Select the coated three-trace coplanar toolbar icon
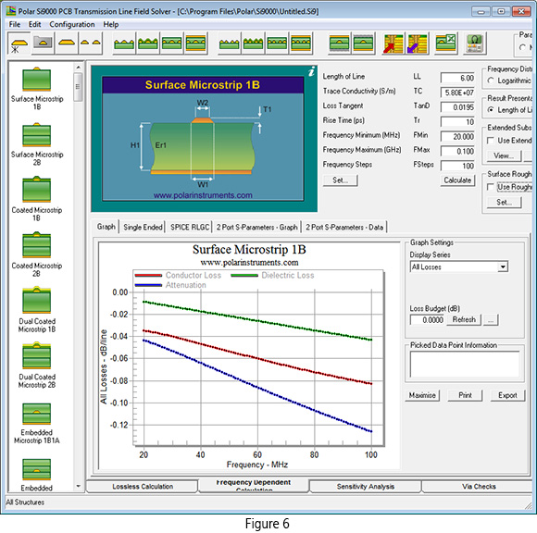The height and width of the screenshot is (533, 537). click(148, 43)
